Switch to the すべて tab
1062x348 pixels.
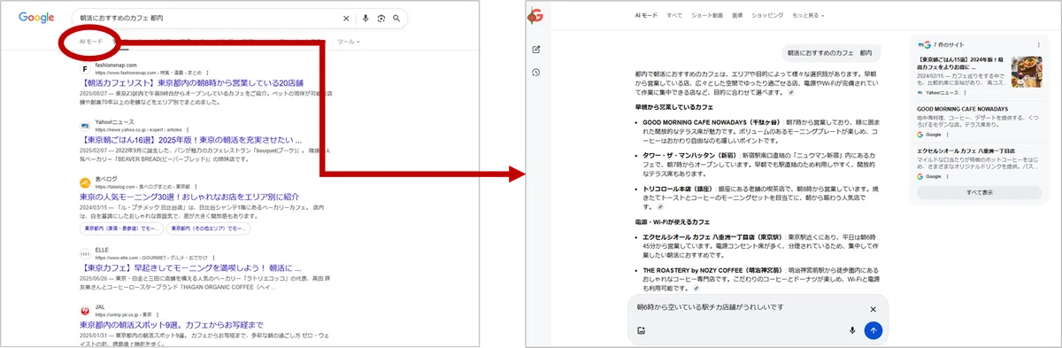(x=674, y=16)
